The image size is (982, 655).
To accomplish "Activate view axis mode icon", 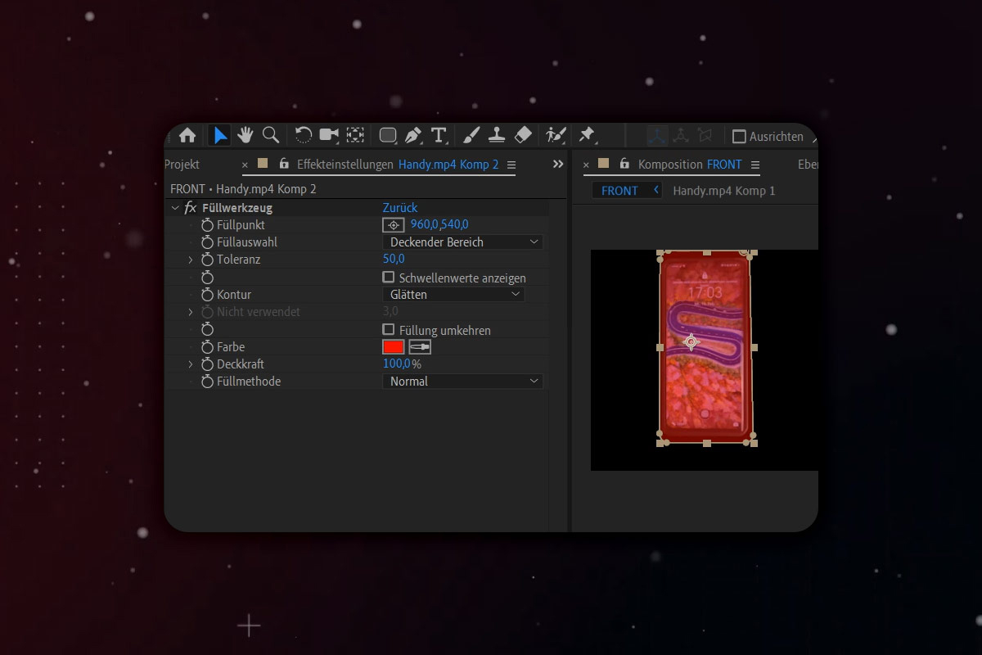I will point(705,136).
